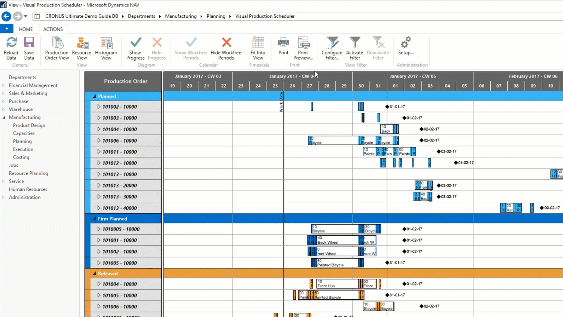Screen dimensions: 563x317
Task: Click the Reload Data icon
Action: point(11,46)
